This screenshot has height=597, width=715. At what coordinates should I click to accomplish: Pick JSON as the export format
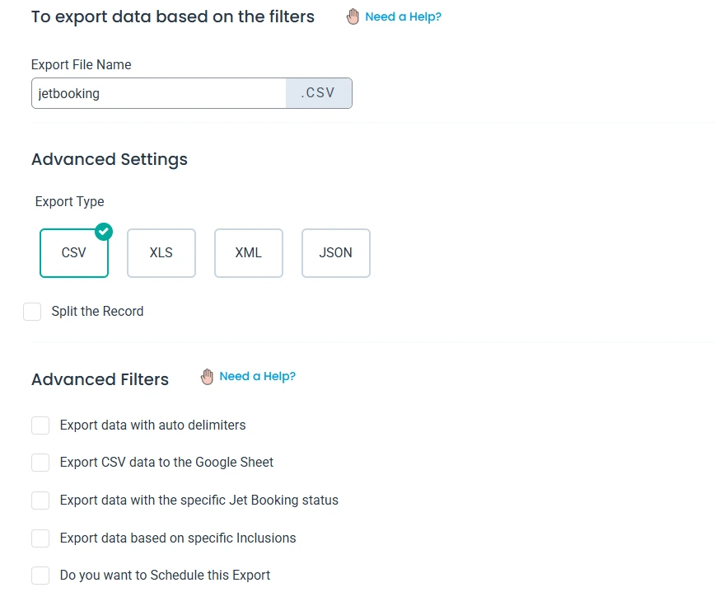pyautogui.click(x=336, y=253)
